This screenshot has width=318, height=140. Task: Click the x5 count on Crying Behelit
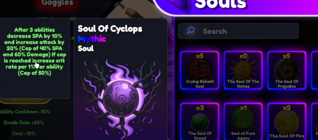point(200,56)
